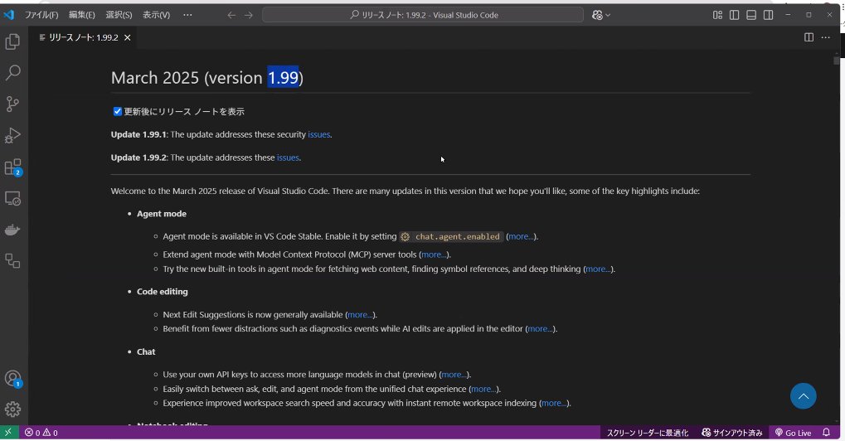Open the issues link for Update 1.99.1
Image resolution: width=845 pixels, height=441 pixels.
pyautogui.click(x=319, y=134)
